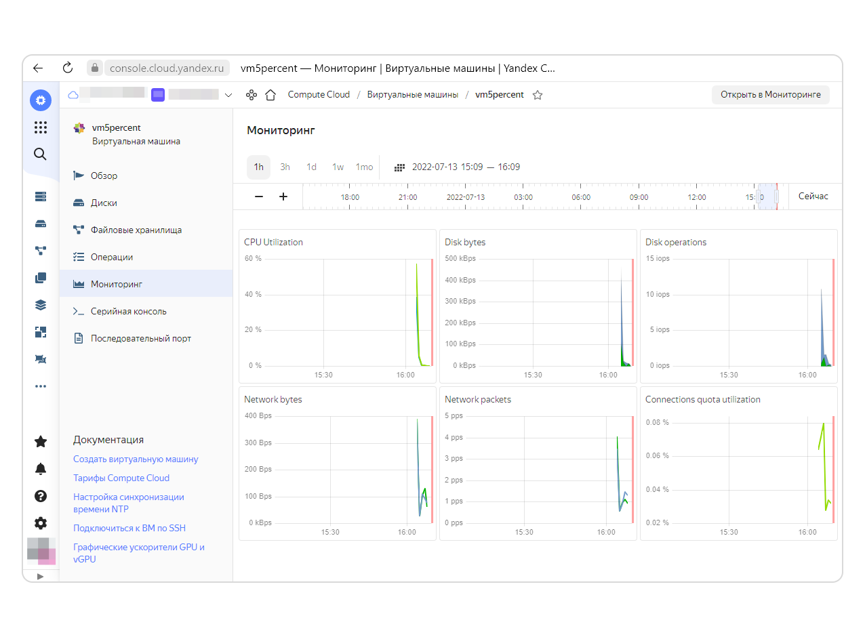Image resolution: width=865 pixels, height=637 pixels.
Task: Click the purple folder icon in breadcrumb
Action: click(158, 95)
